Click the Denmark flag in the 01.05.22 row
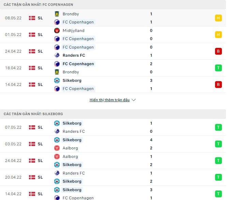 (32, 35)
